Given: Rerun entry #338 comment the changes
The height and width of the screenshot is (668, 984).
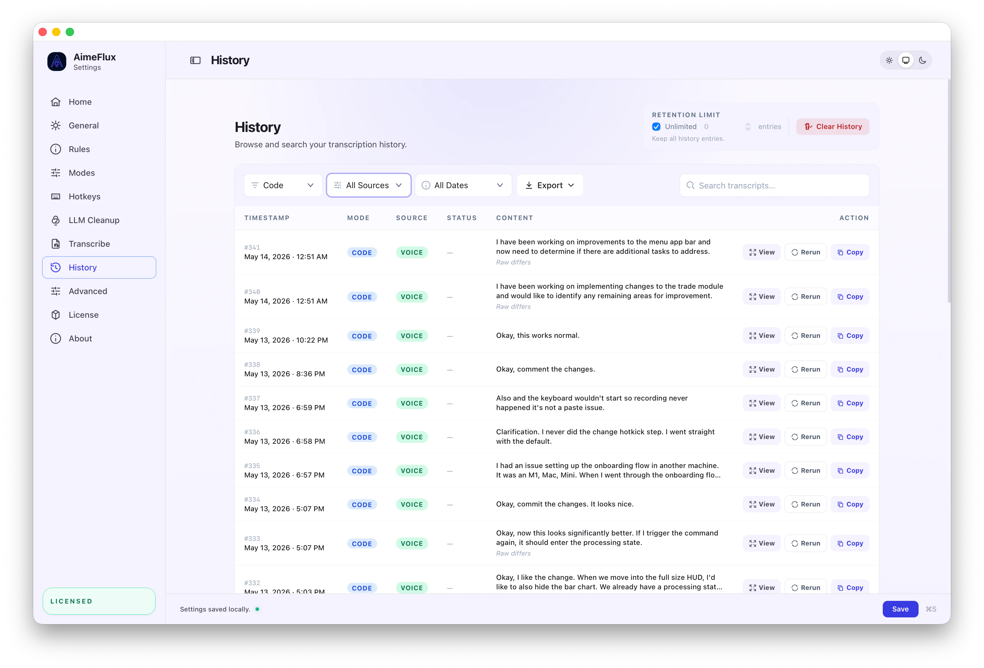Looking at the screenshot, I should tap(806, 370).
